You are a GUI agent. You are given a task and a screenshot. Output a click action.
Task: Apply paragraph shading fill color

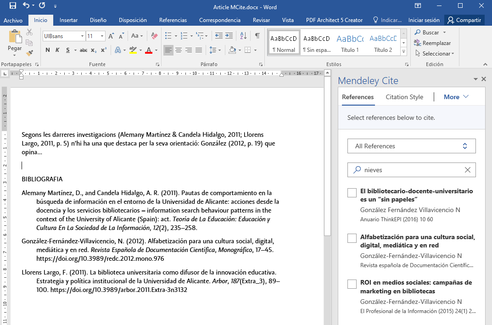point(233,50)
